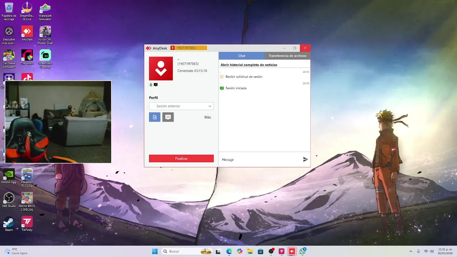This screenshot has width=457, height=257.
Task: Open the Waterpark Simulator desktop shortcut
Action: coord(45,11)
